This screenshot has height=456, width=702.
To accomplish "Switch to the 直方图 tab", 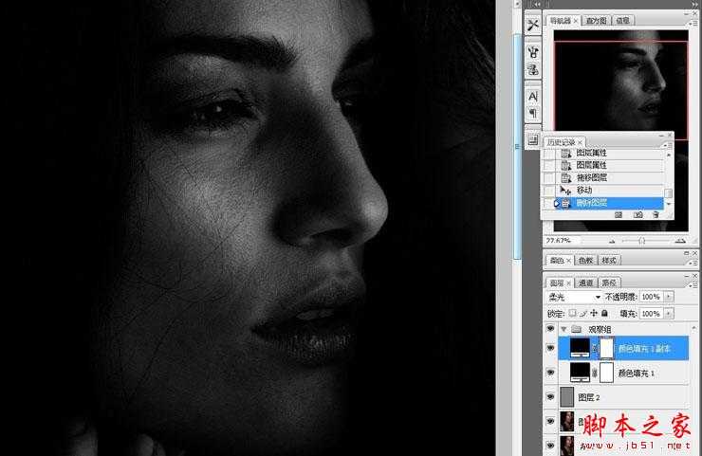I will (597, 19).
